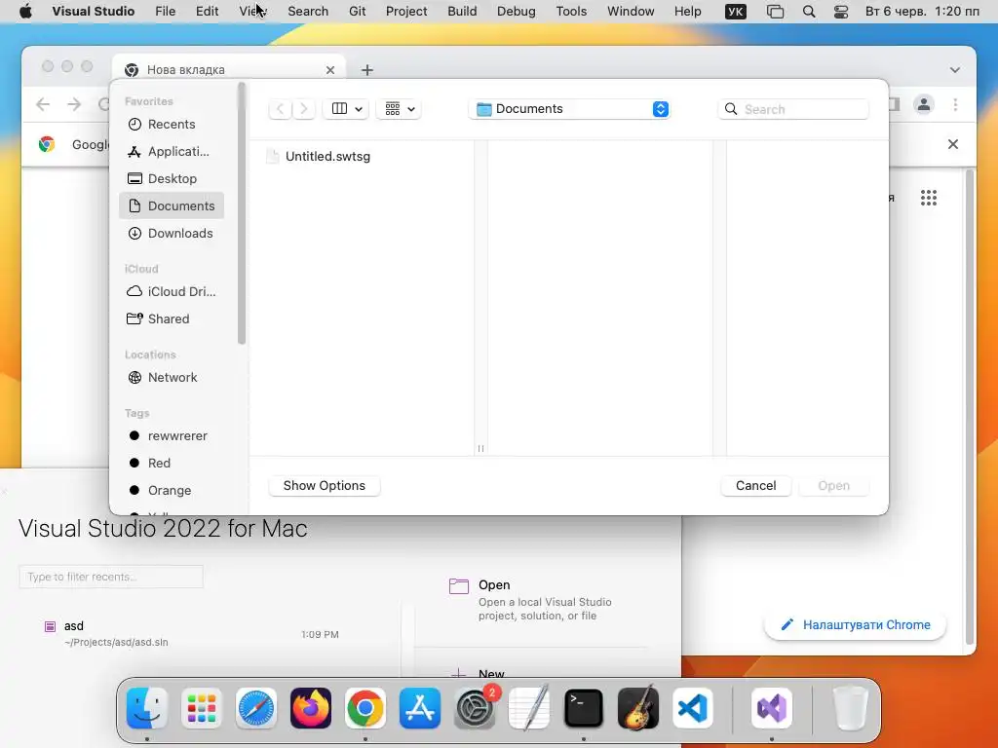
Task: Dismiss the Chrome info bar
Action: (x=953, y=144)
